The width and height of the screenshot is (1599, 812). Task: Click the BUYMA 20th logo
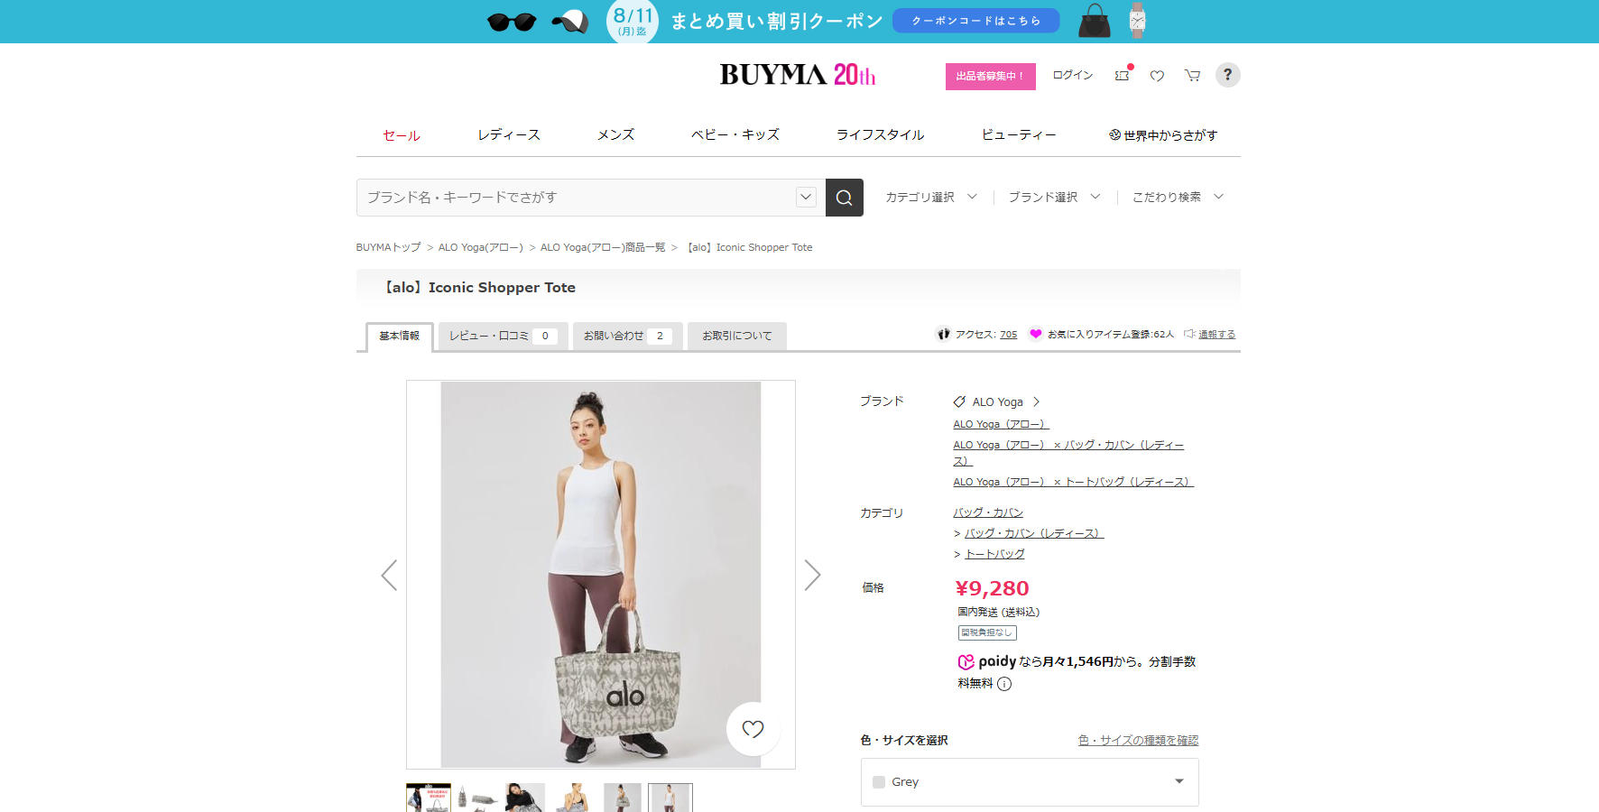point(798,74)
